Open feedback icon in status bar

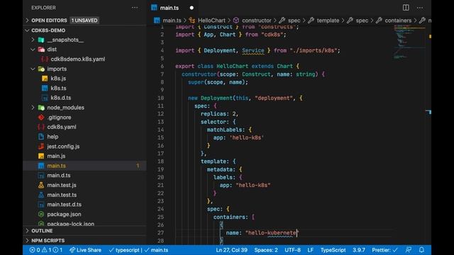[409, 250]
